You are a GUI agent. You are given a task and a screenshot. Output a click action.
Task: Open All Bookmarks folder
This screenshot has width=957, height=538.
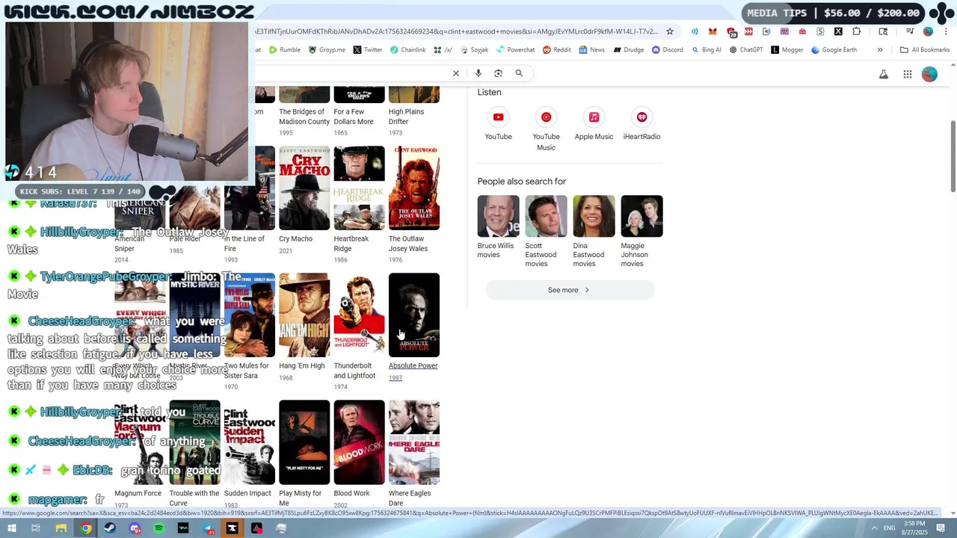coord(925,50)
